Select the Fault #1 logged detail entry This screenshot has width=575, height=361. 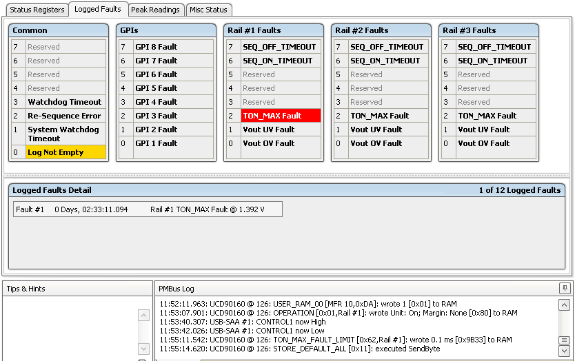pyautogui.click(x=148, y=209)
